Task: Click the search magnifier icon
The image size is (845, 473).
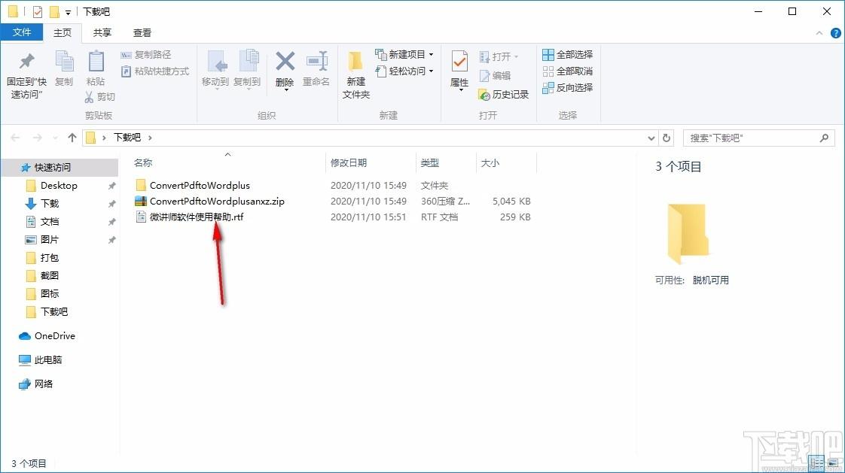Action: (x=824, y=138)
